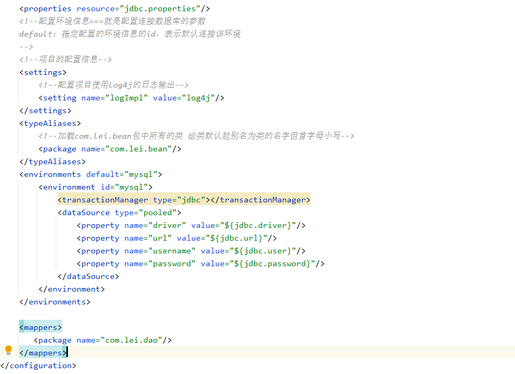Click the com.lei.dao package name
Image resolution: width=515 pixels, height=374 pixels.
[x=131, y=340]
